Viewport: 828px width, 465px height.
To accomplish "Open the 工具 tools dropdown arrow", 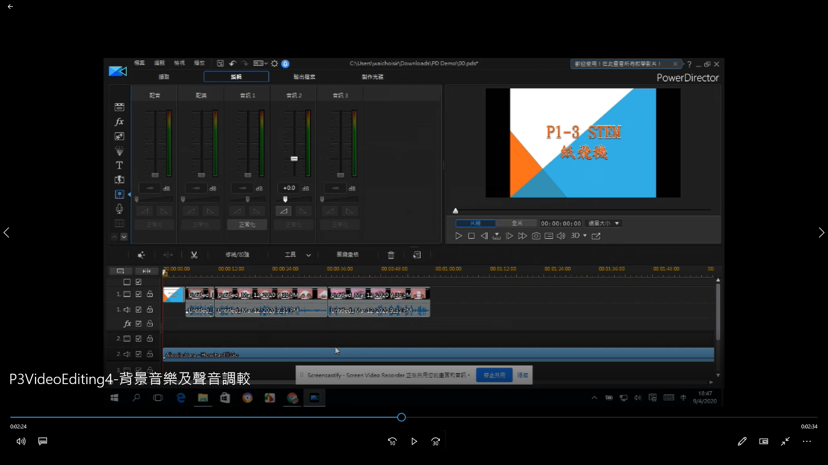I will coord(308,255).
